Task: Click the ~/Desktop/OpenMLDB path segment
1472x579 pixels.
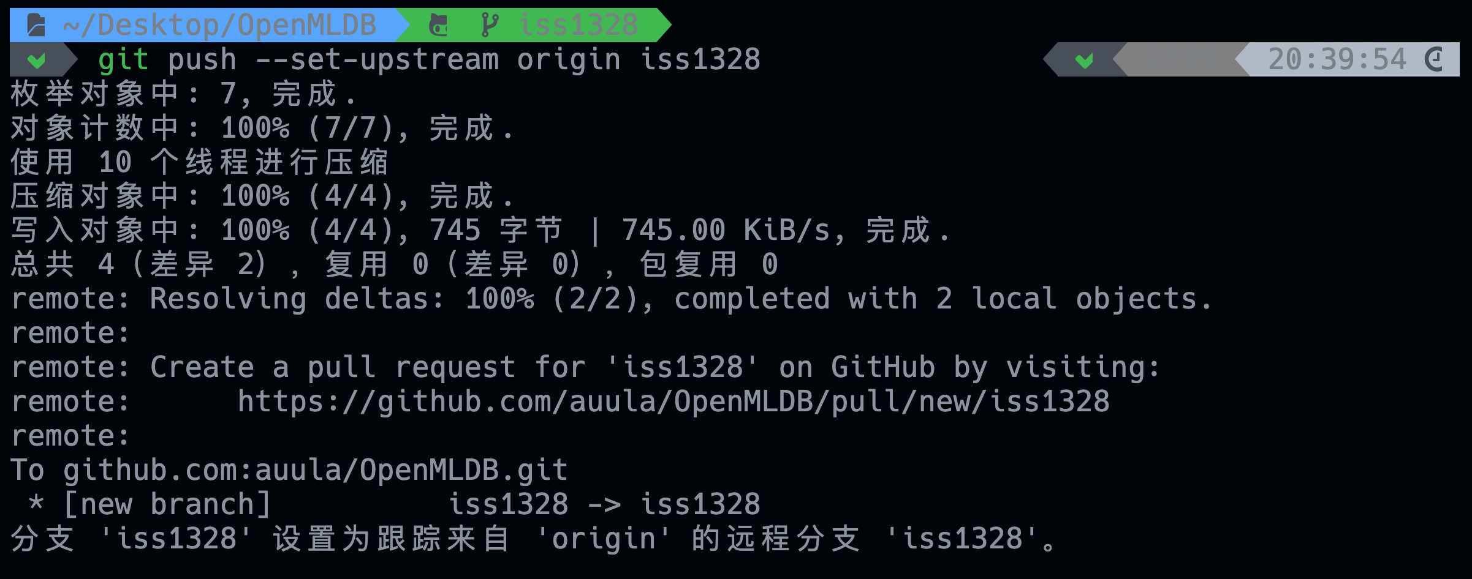Action: click(219, 26)
